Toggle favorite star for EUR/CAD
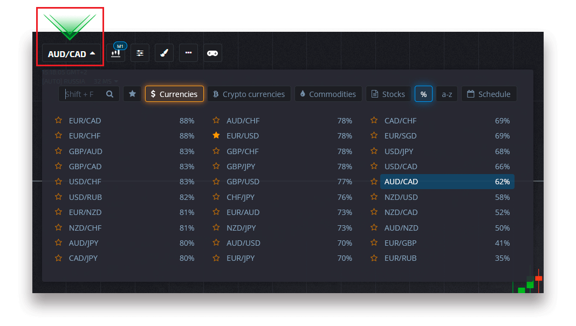The width and height of the screenshot is (576, 326). [x=58, y=120]
